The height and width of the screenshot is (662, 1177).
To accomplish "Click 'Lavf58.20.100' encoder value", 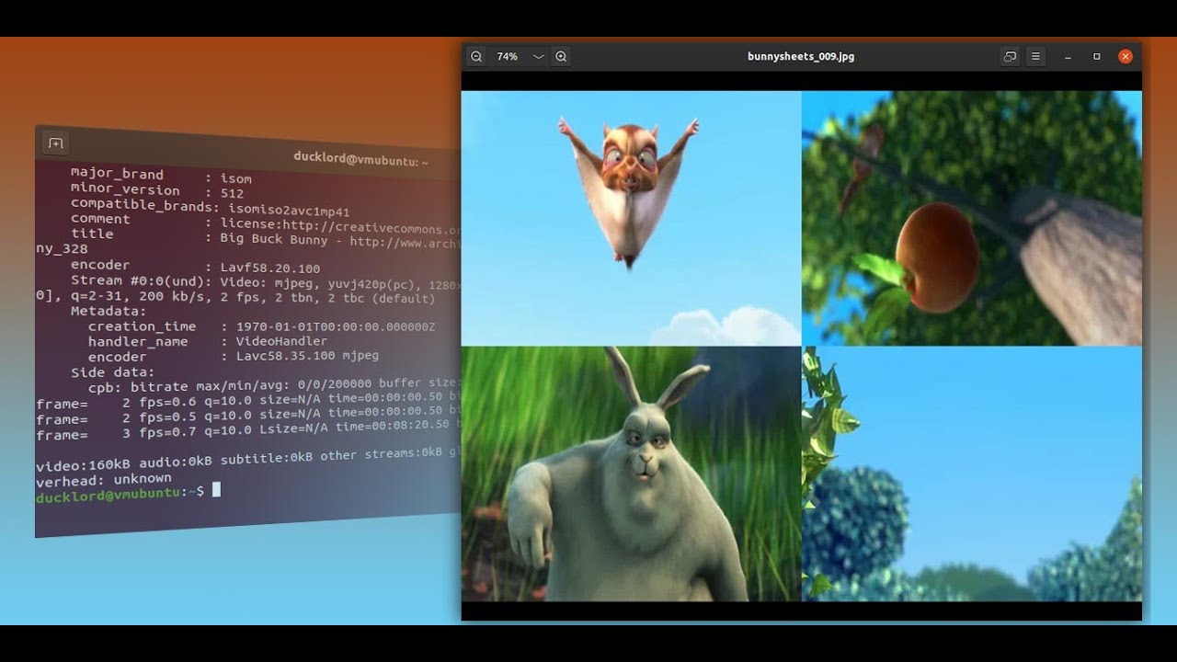I will click(270, 268).
